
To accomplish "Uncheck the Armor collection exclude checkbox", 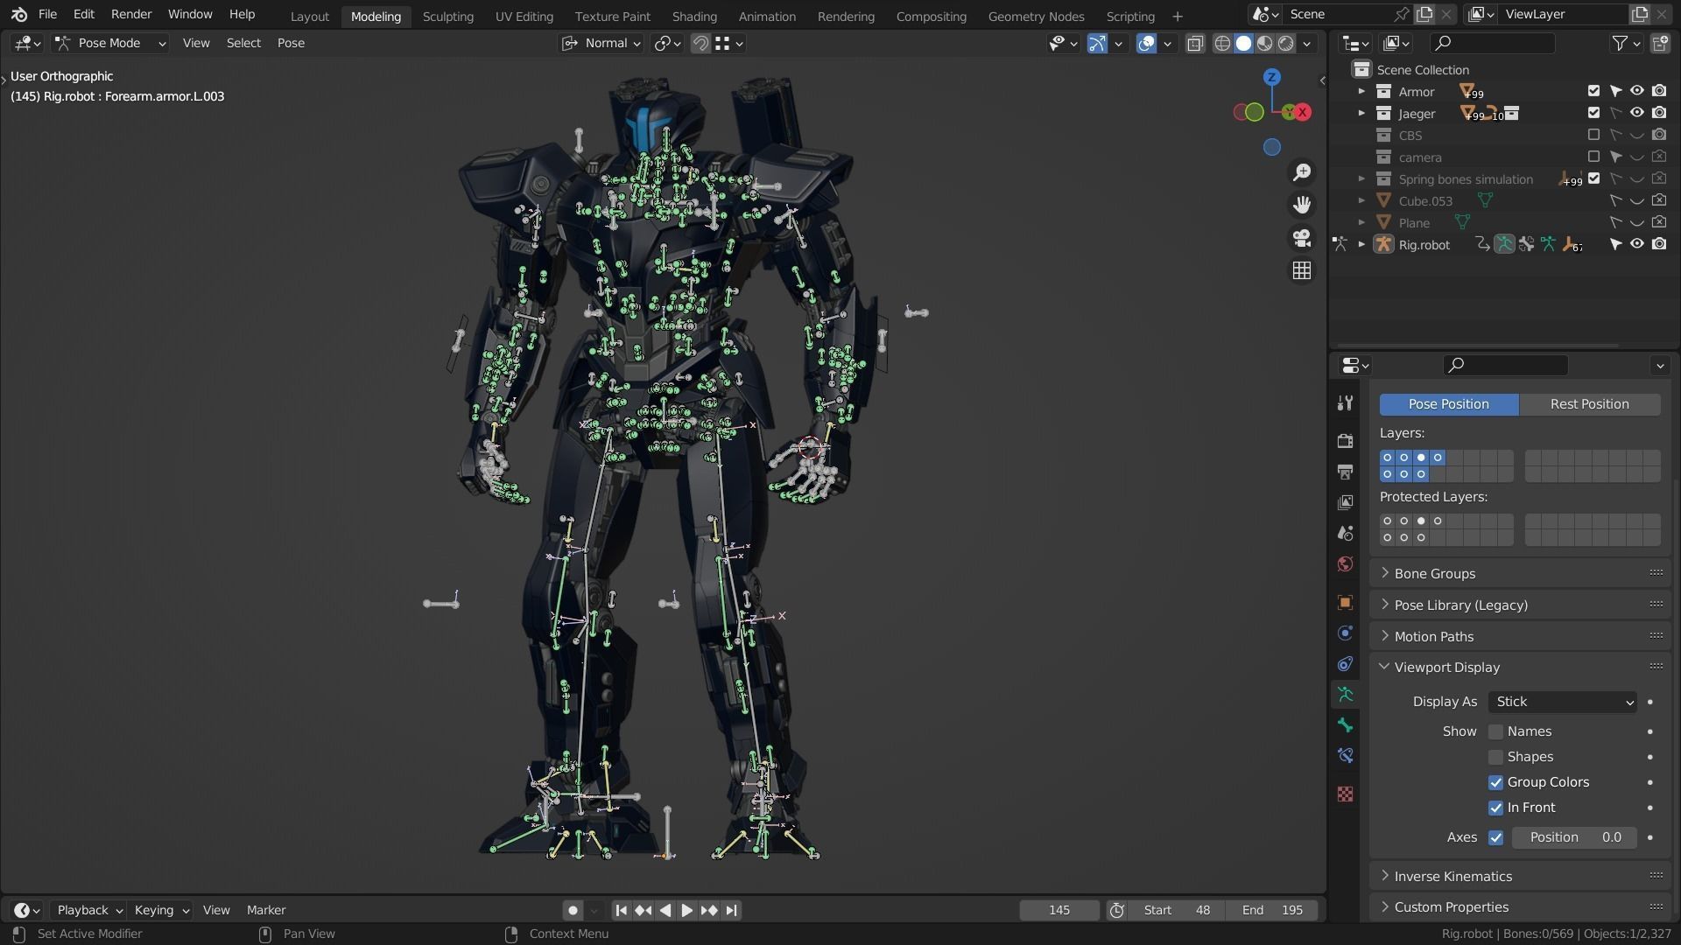I will coord(1593,91).
